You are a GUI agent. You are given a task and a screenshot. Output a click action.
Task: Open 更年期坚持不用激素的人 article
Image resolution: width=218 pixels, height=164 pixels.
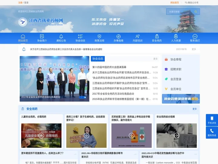(42, 153)
